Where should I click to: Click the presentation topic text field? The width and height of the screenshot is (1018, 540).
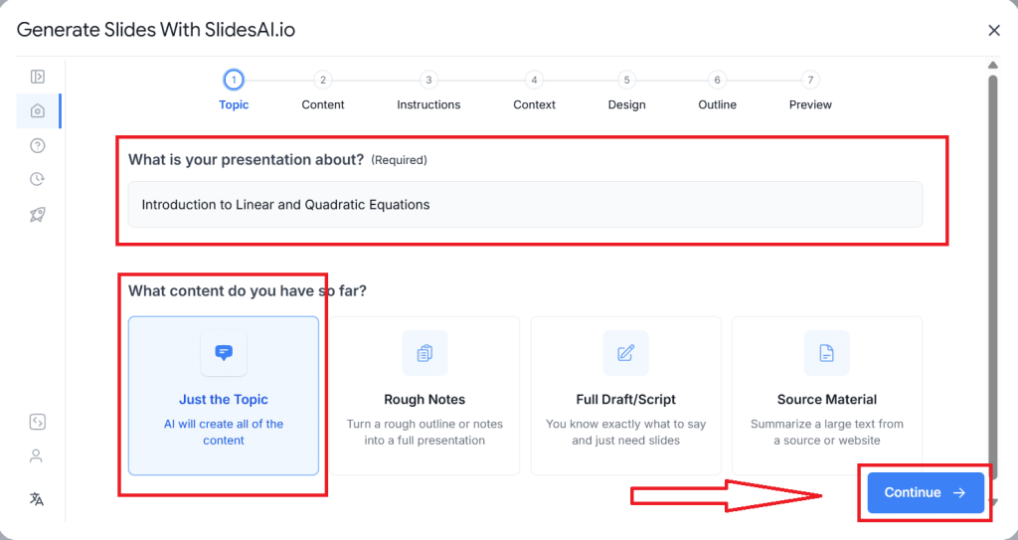coord(525,205)
